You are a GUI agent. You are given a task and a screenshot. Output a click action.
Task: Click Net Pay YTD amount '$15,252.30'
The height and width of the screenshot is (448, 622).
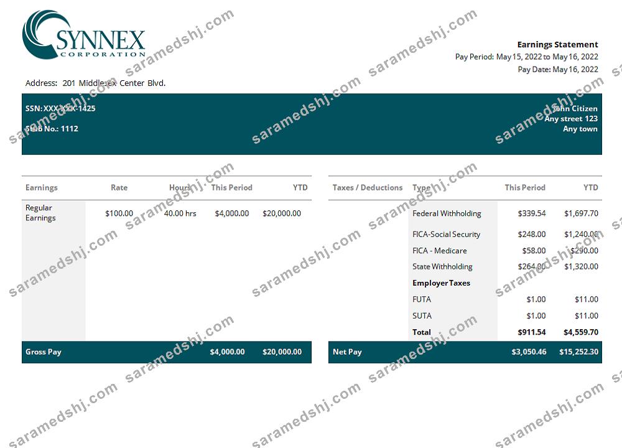coord(578,352)
